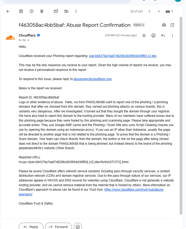
Task: Click the verified sender checkmark badge
Action: [39, 35]
